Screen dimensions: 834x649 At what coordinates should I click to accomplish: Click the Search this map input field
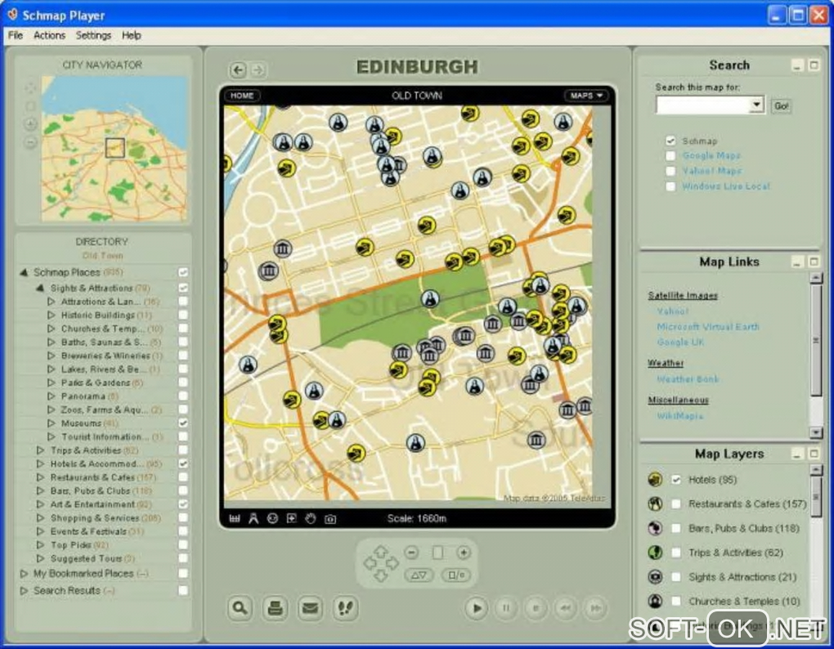coord(703,105)
